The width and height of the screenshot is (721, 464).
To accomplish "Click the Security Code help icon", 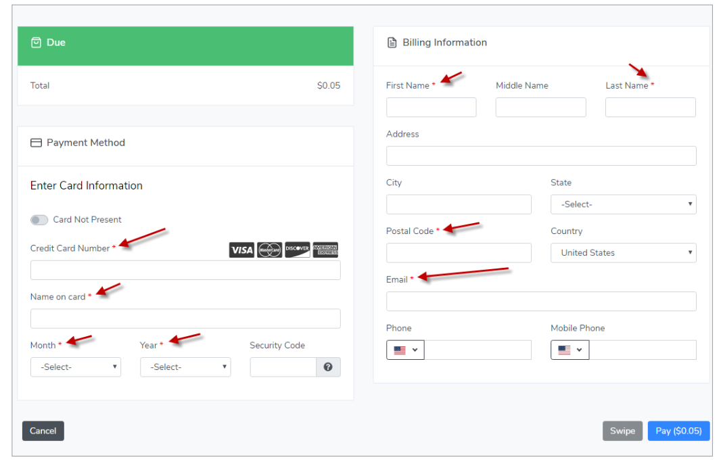I will tap(328, 367).
